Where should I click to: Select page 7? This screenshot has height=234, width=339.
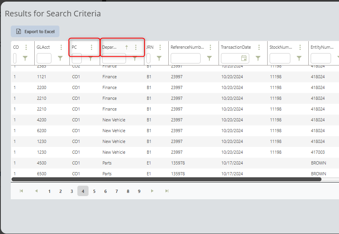(117, 191)
